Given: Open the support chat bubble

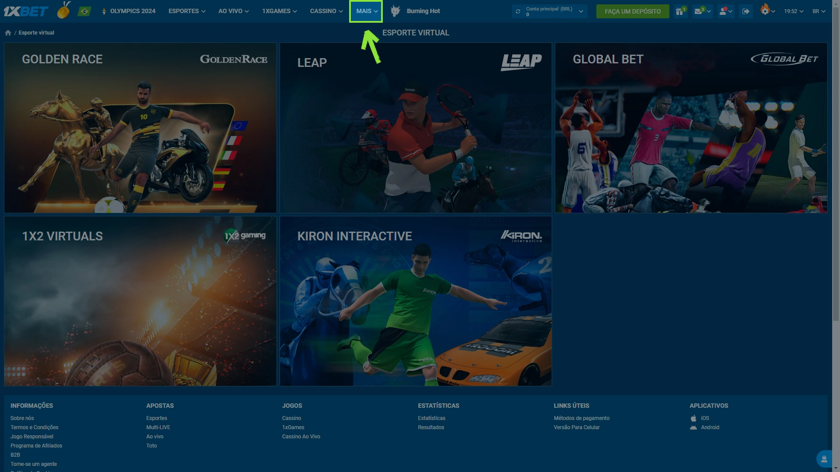Looking at the screenshot, I should (824, 459).
